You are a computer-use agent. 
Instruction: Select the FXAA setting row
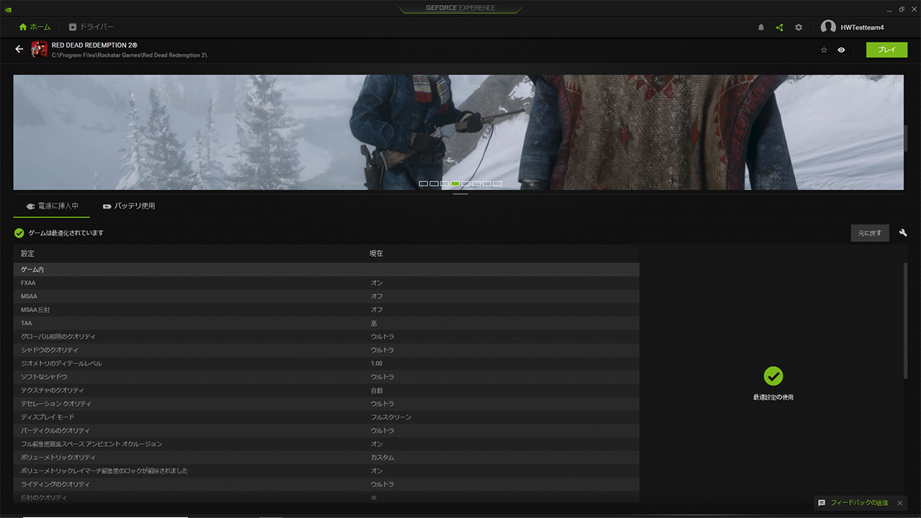pos(326,283)
